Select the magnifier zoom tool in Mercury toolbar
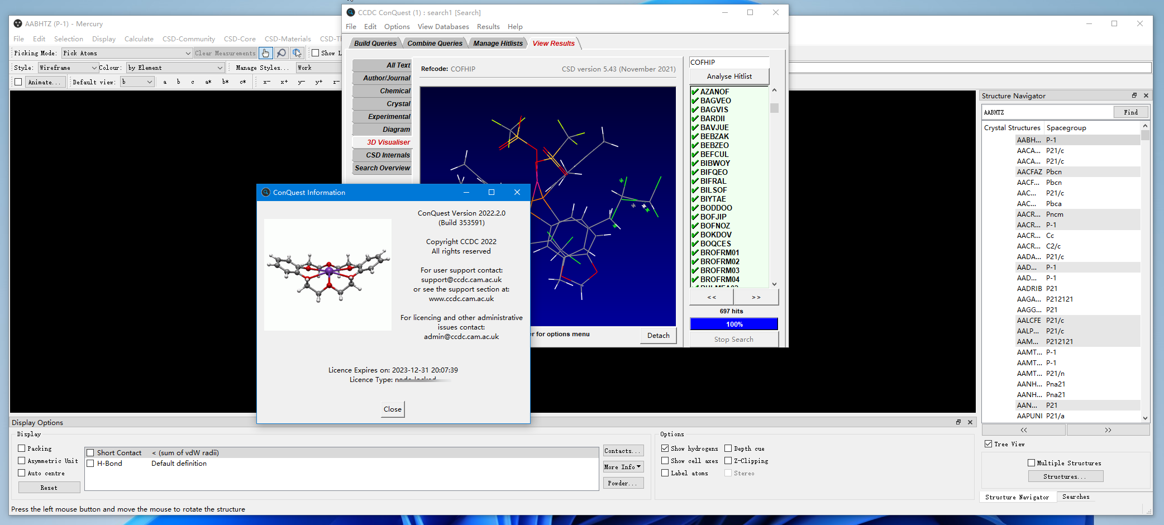The width and height of the screenshot is (1164, 525). (x=281, y=53)
